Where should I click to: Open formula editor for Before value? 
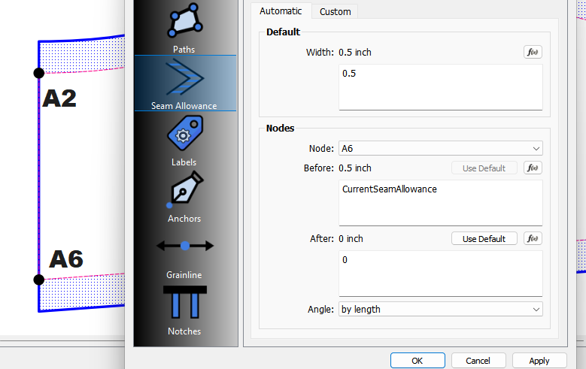tap(533, 168)
